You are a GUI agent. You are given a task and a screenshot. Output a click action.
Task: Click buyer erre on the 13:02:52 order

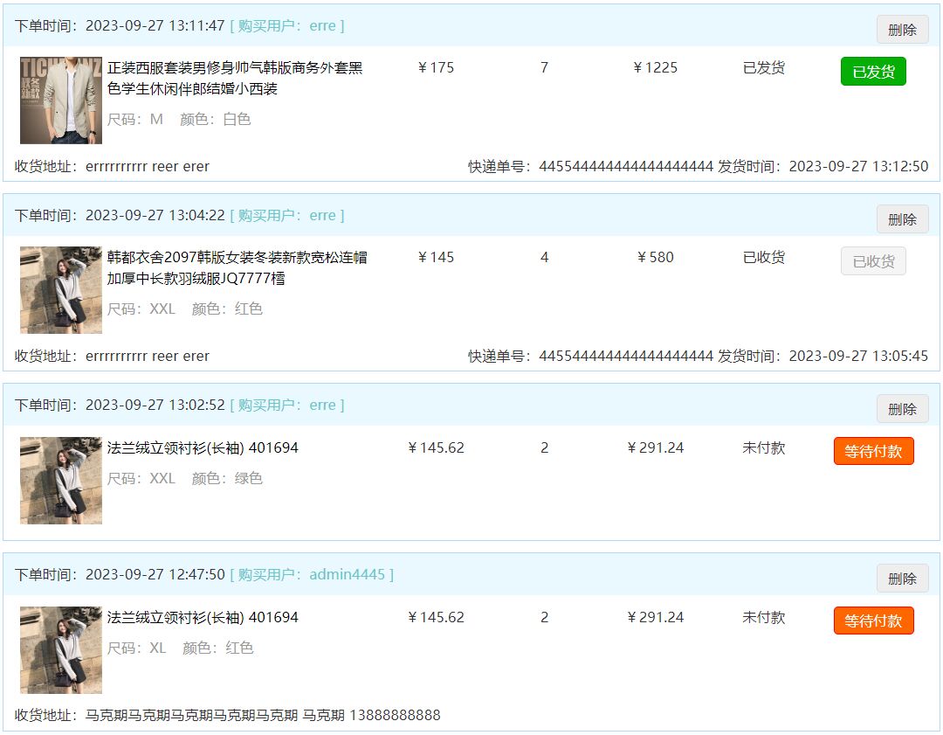pos(322,405)
